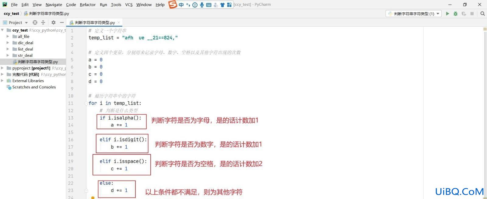The height and width of the screenshot is (199, 487).
Task: Click Sogou skin shirt icon
Action: (x=222, y=5)
